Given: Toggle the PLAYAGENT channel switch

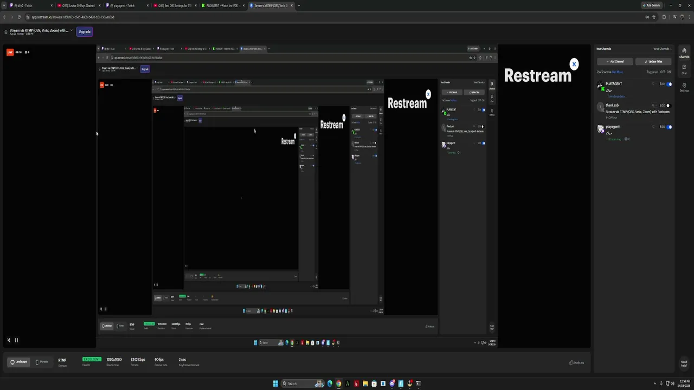Looking at the screenshot, I should (x=669, y=84).
